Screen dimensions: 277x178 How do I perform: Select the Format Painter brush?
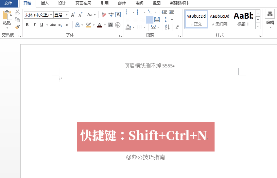point(17,27)
